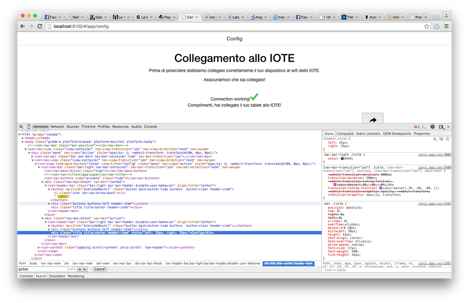Viewport: 469px width, 303px height.
Task: Click the address bar showing localhost:8100
Action: (235, 26)
